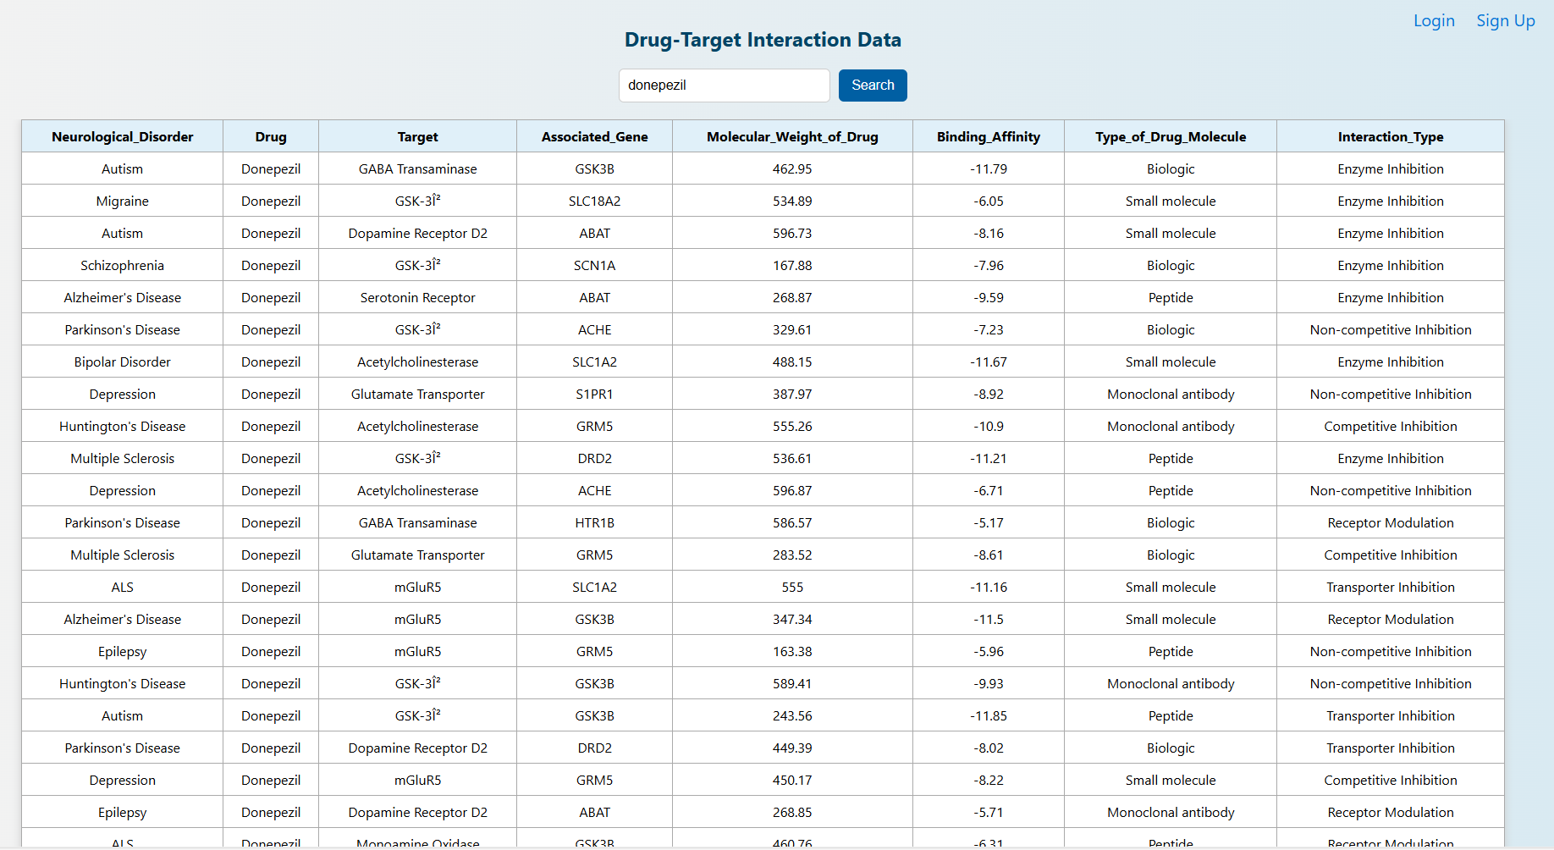This screenshot has height=850, width=1554.
Task: Select the Bipolar Disorder cell
Action: click(123, 362)
